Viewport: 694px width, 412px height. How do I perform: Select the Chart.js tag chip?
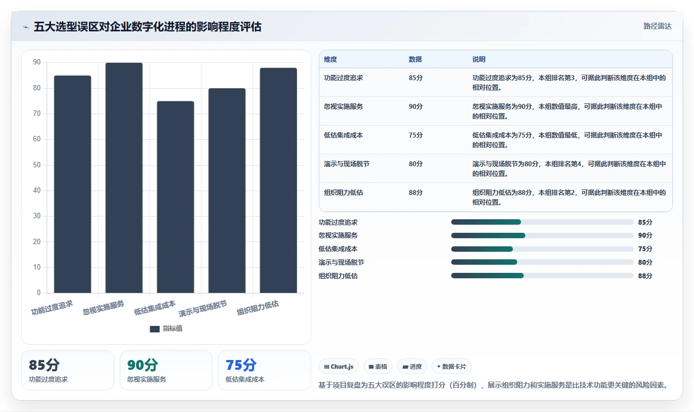(339, 367)
